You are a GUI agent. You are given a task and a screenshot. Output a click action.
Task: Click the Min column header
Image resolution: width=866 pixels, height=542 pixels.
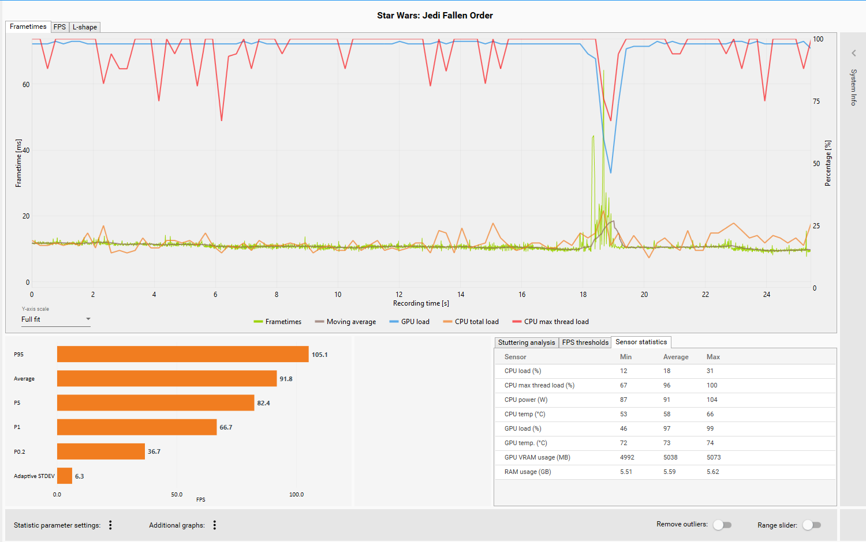626,357
